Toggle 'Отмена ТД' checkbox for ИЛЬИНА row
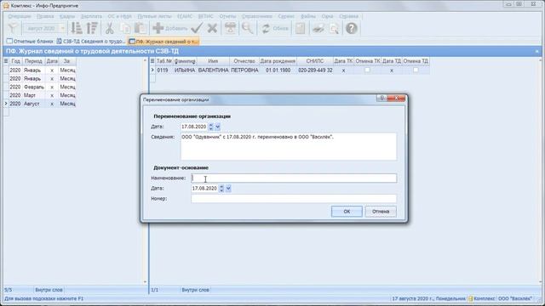 click(x=416, y=70)
